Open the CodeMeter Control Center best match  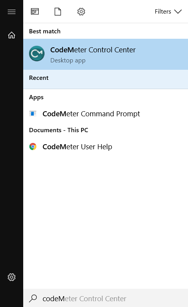pos(106,54)
